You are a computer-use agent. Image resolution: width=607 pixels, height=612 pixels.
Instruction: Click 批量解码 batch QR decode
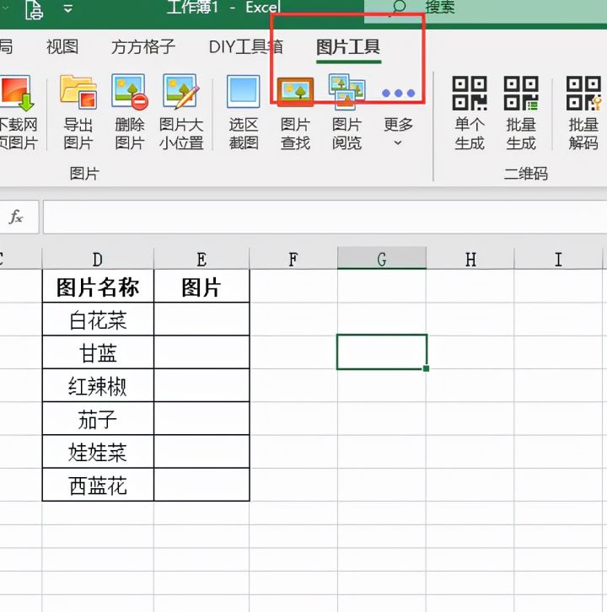[x=583, y=113]
